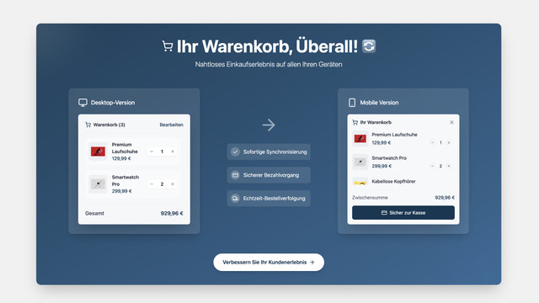Click the mobile Zwischensumme amount 929,96 €
This screenshot has height=303, width=539.
pos(445,198)
